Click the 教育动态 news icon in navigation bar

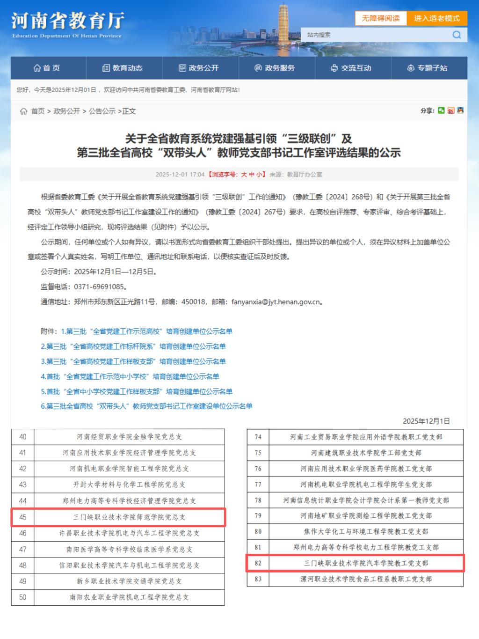106,68
